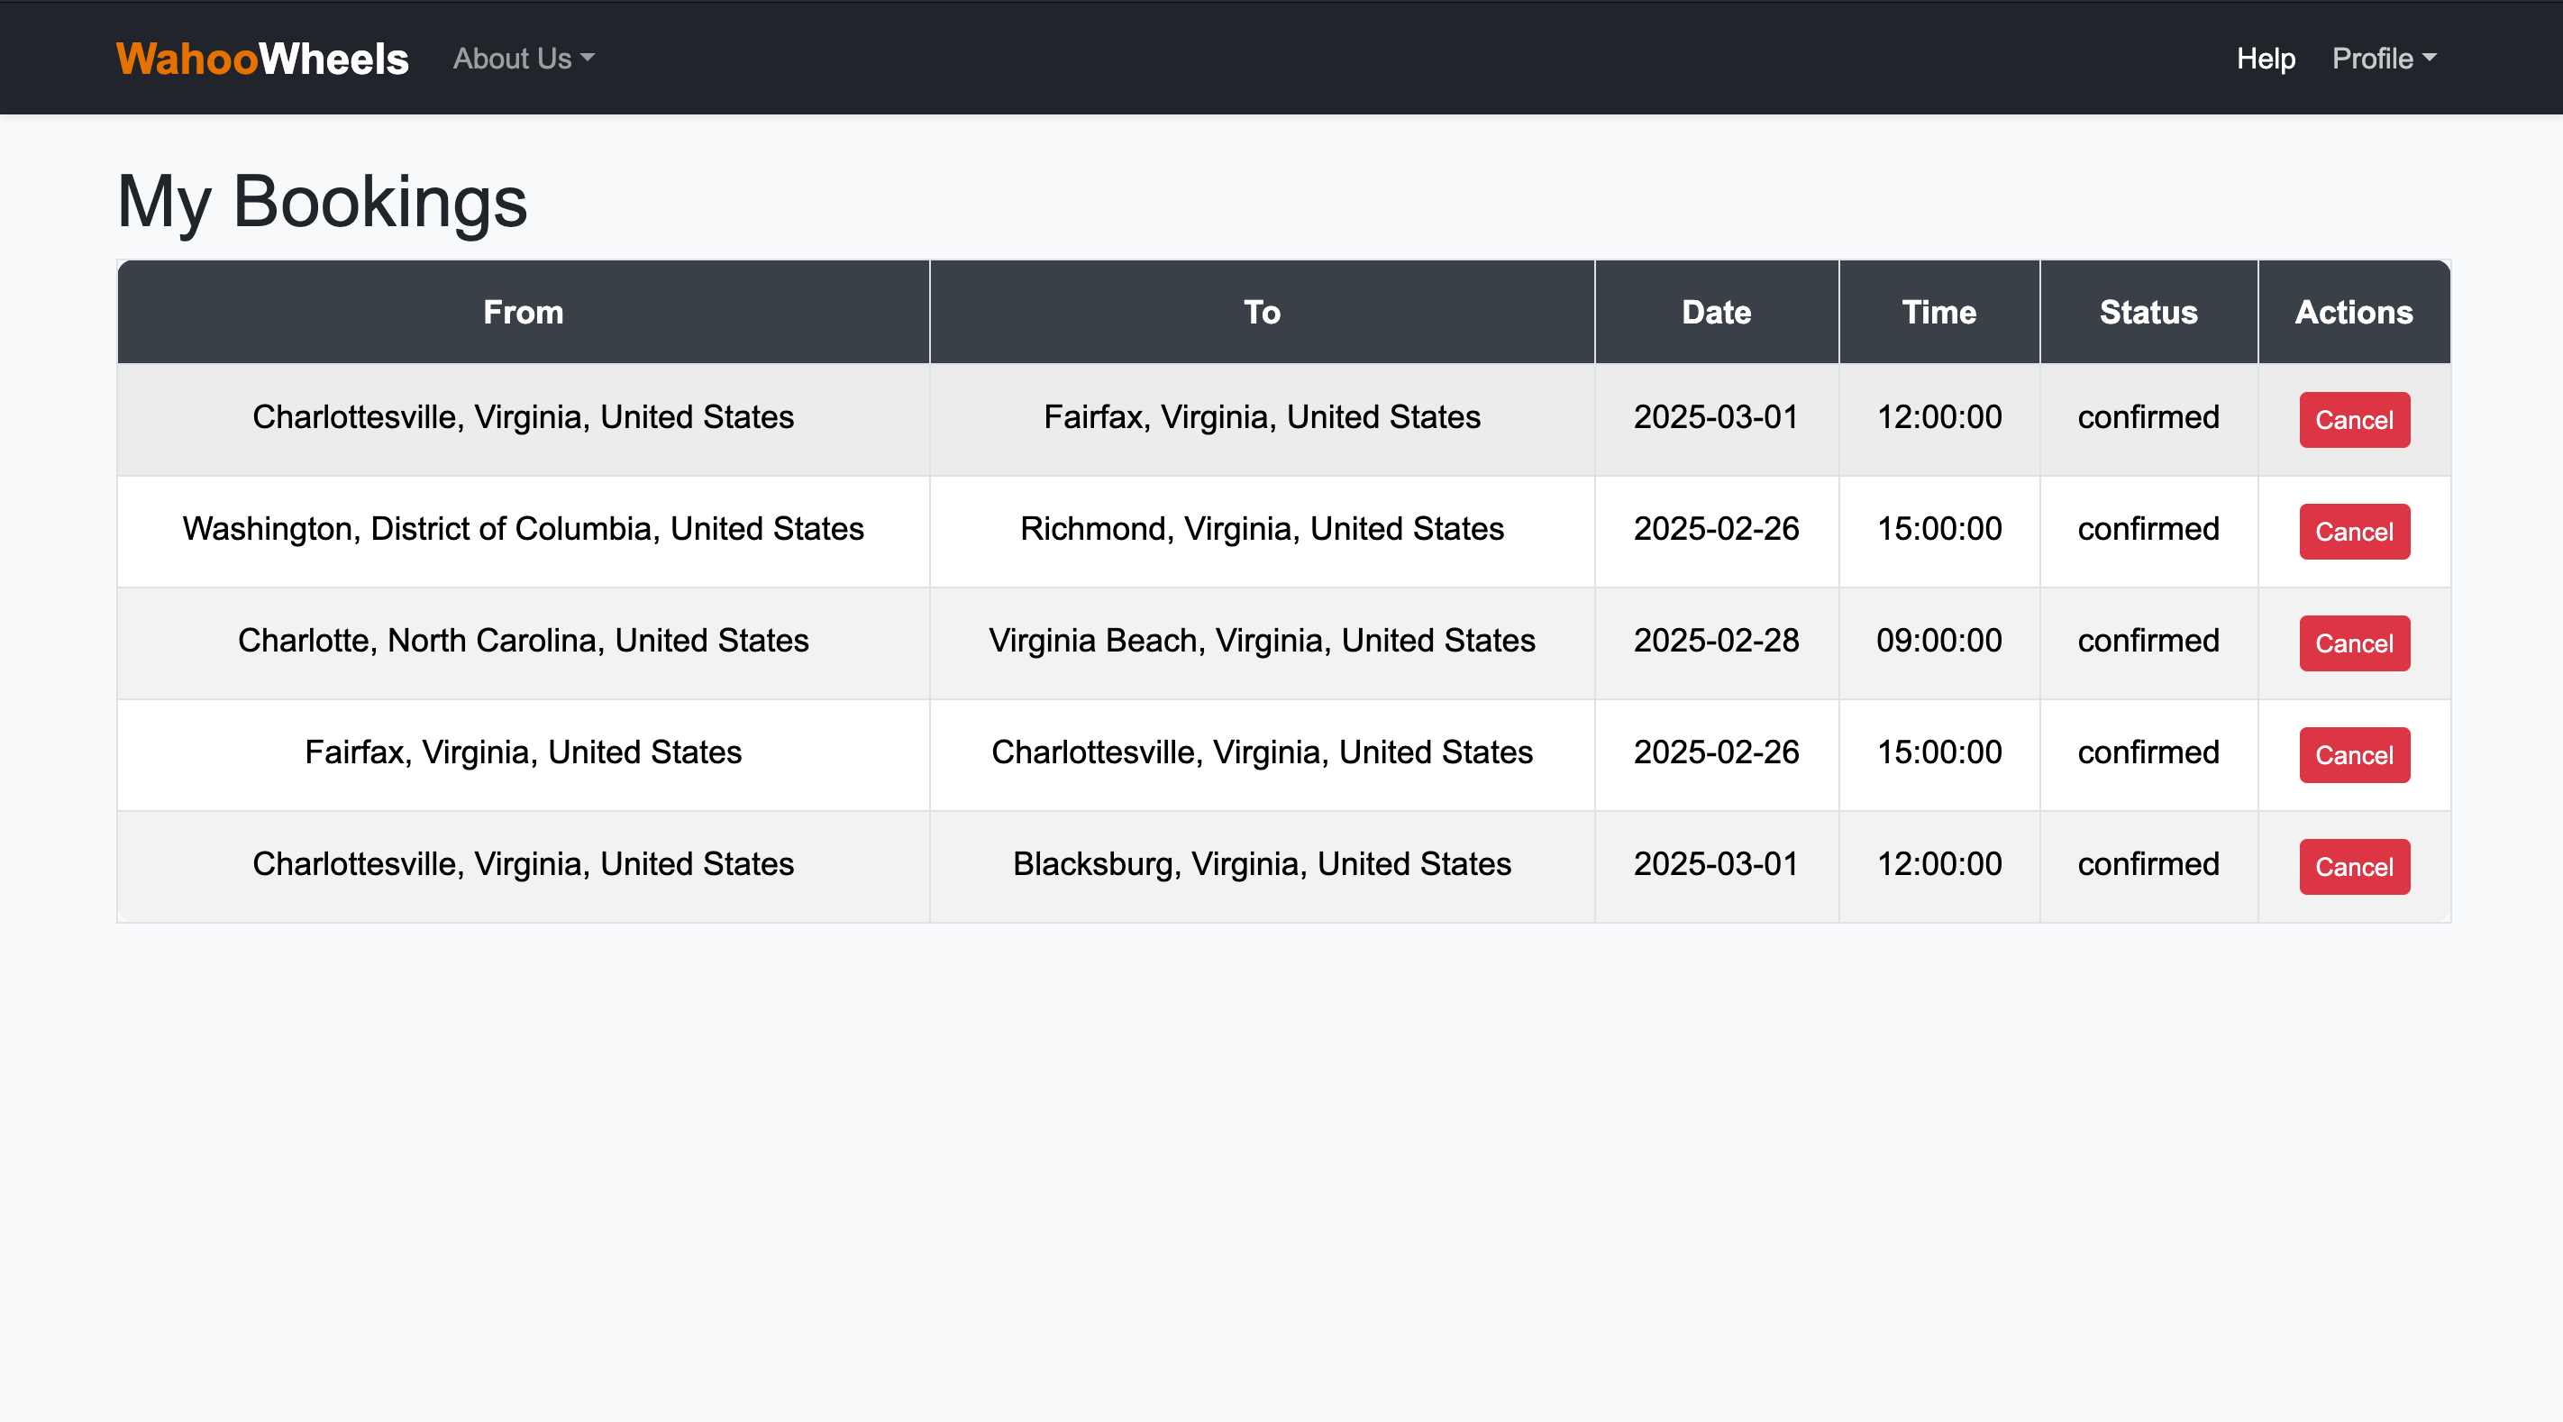Click the WahooWheels logo link
2563x1422 pixels.
tap(261, 59)
